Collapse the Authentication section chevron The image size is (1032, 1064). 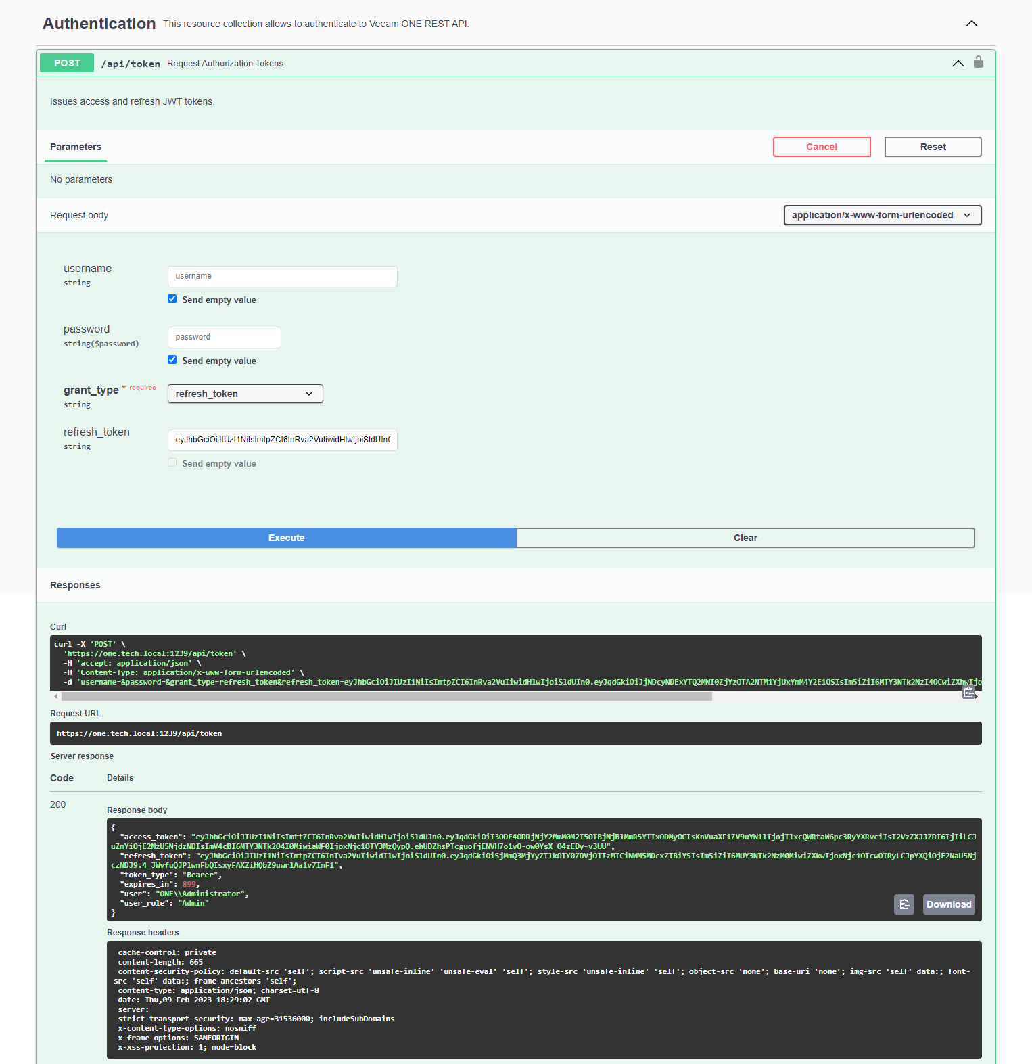point(971,24)
